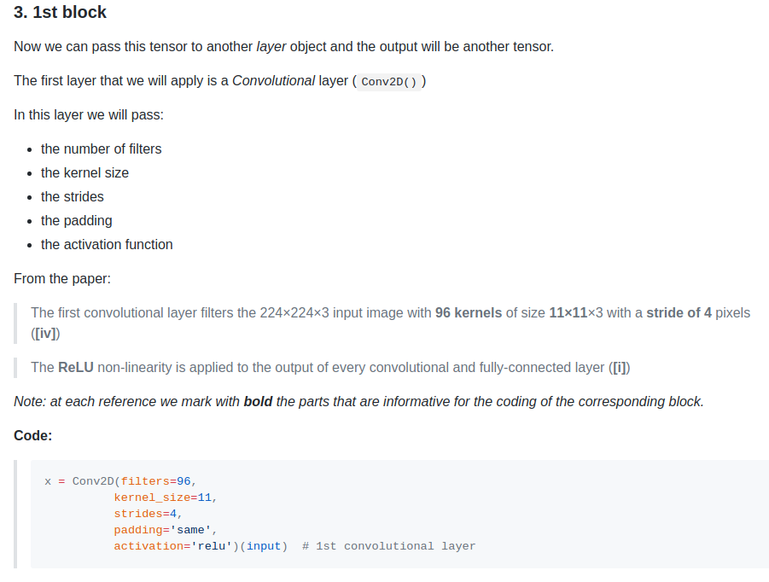Click the "kernel_size=11" code line
769x582 pixels.
(166, 498)
